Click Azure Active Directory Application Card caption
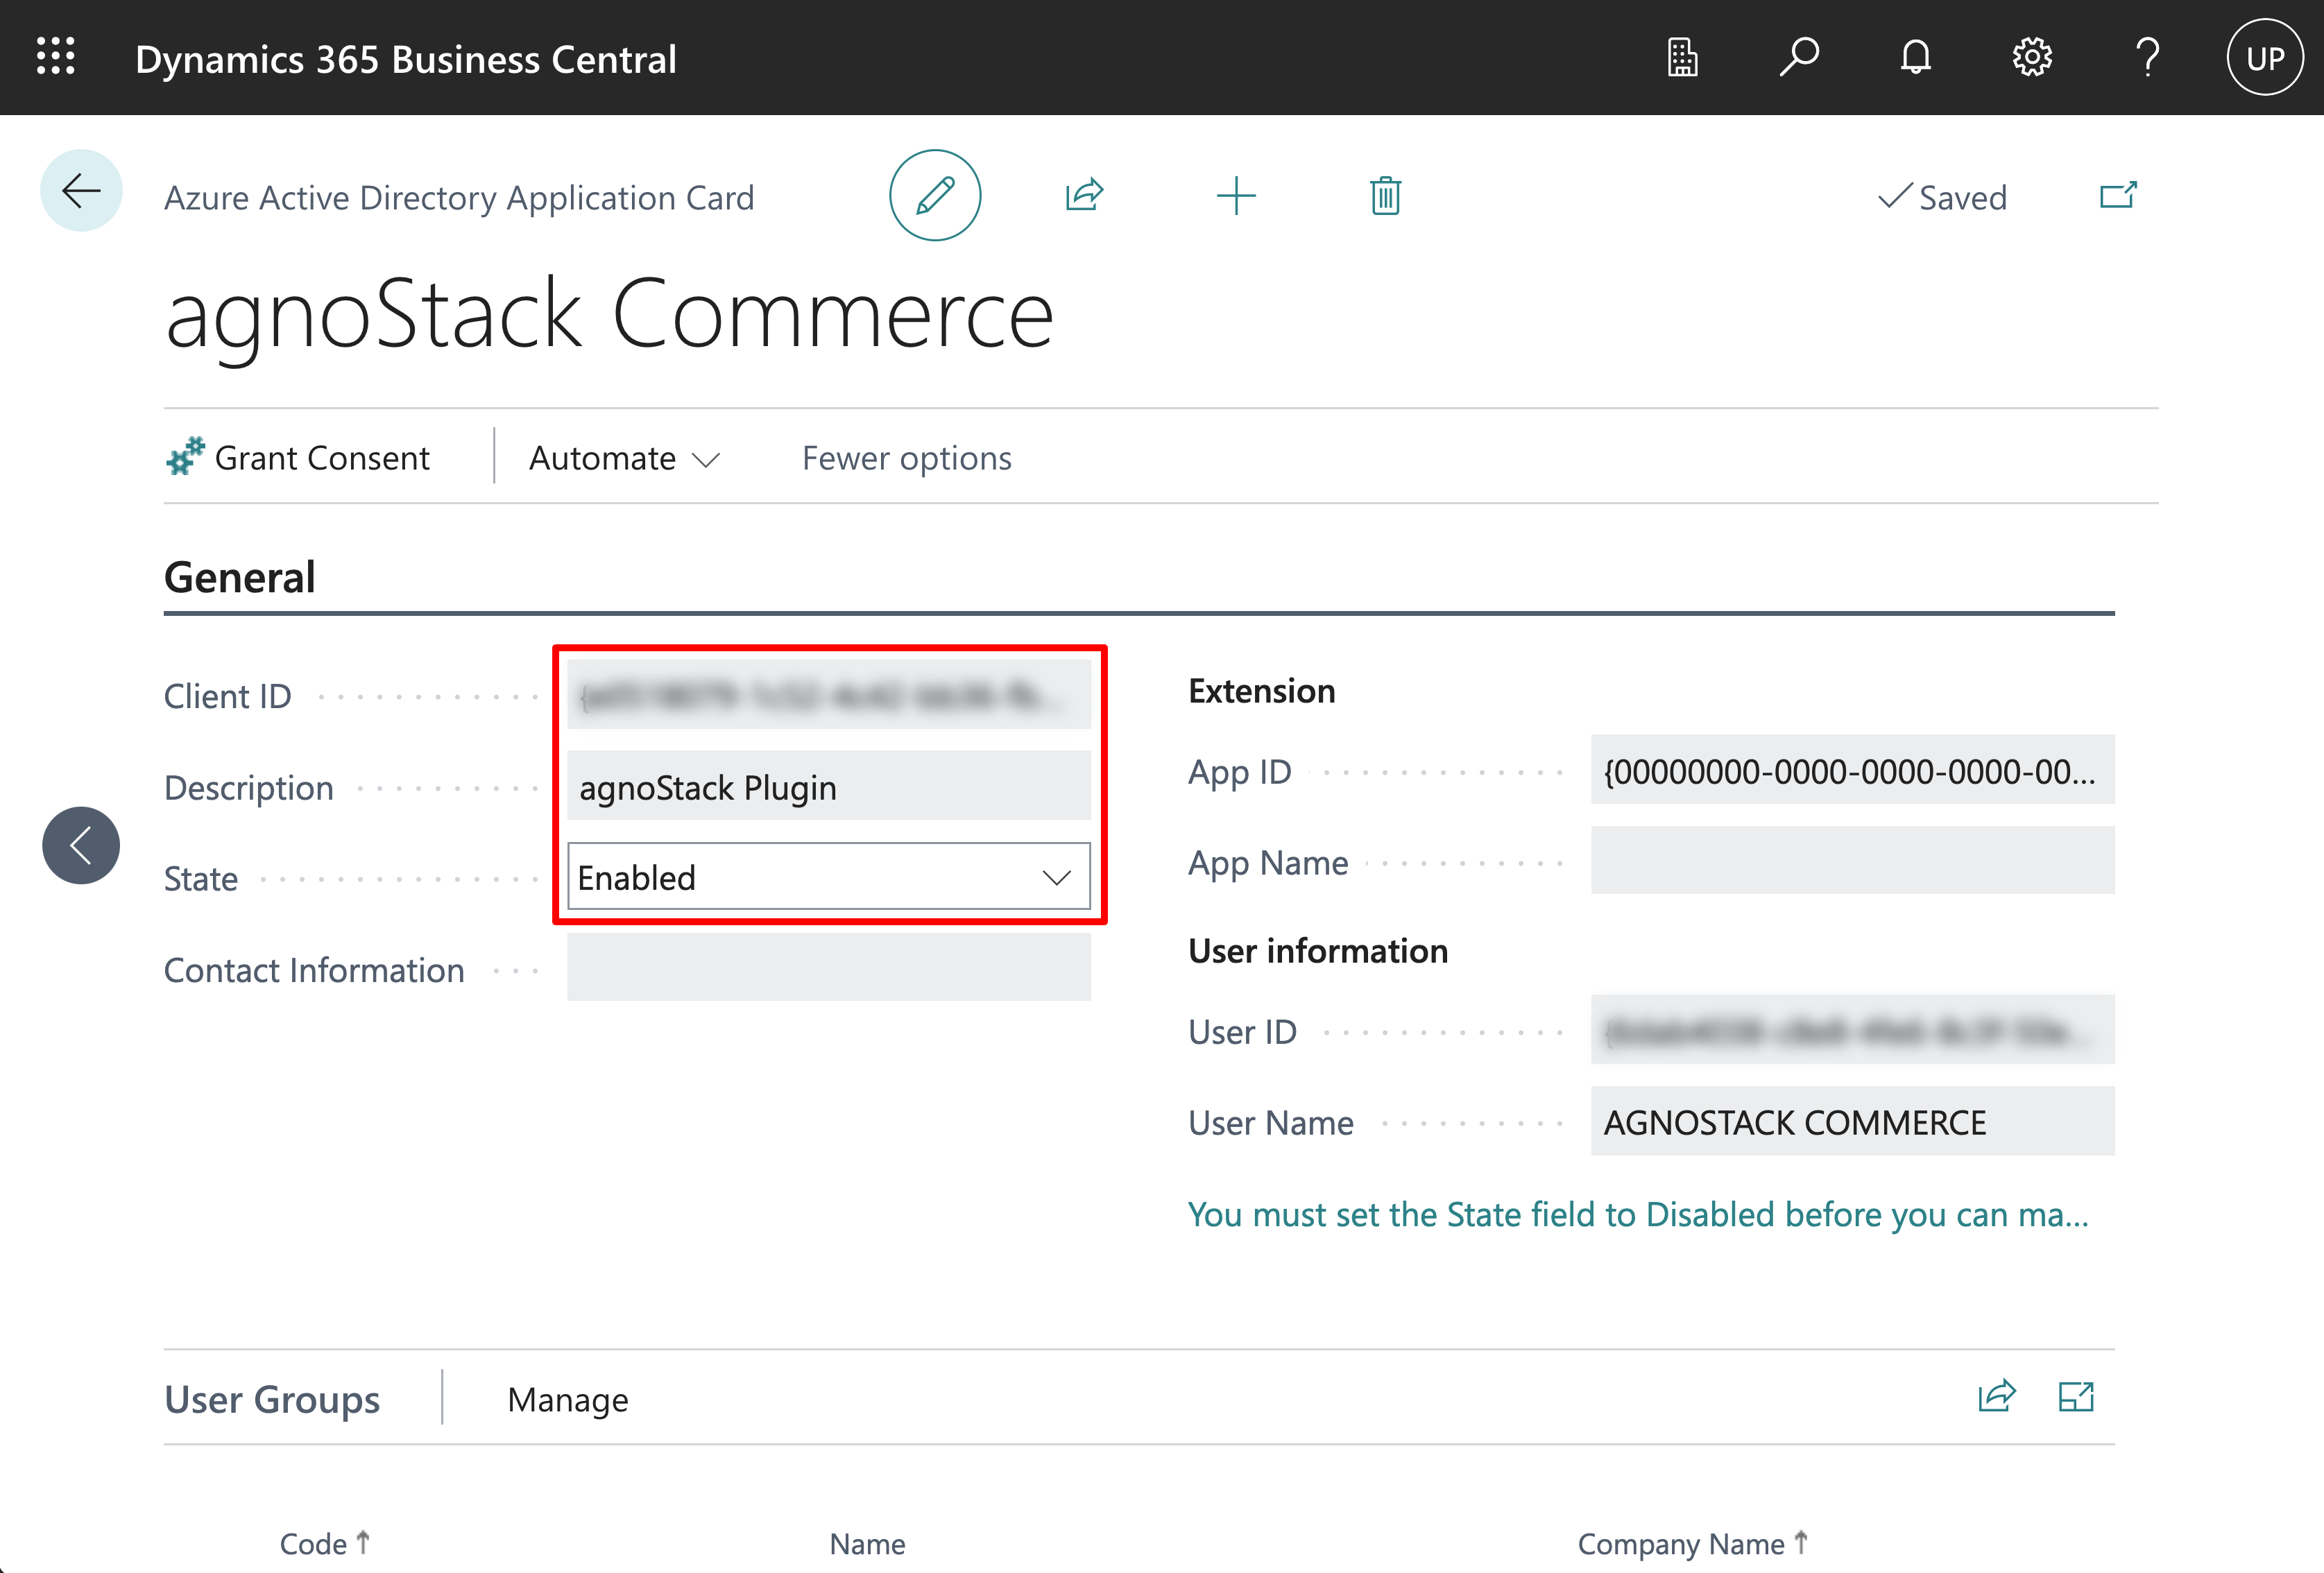This screenshot has width=2324, height=1573. (x=459, y=197)
